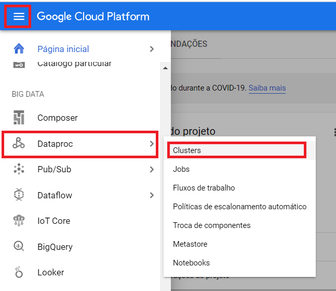This screenshot has height=291, width=336.
Task: Open the hamburger navigation menu
Action: pos(19,16)
